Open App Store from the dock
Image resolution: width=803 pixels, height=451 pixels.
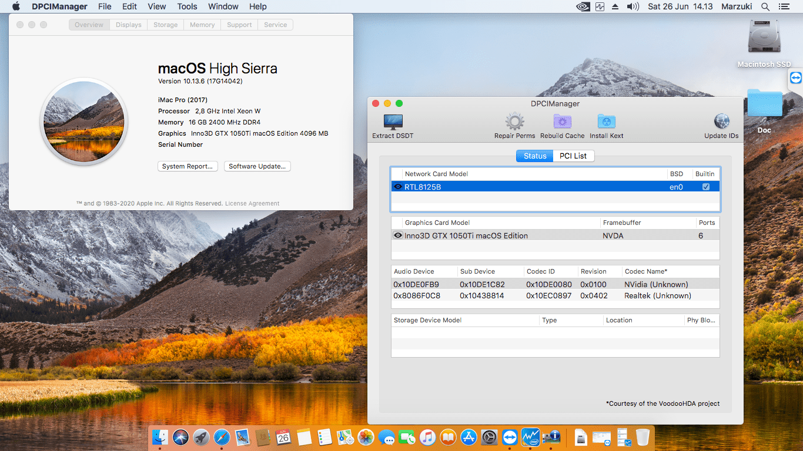click(469, 437)
